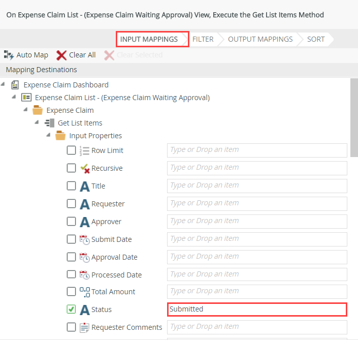This screenshot has height=340, width=358.
Task: Collapse the Input Properties node
Action: point(48,135)
